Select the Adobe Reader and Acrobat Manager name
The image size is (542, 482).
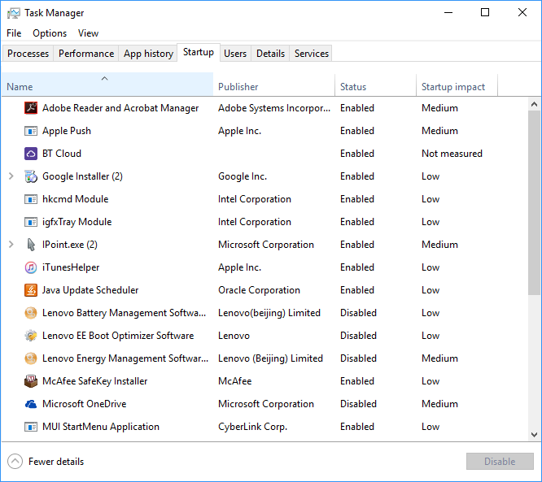point(120,108)
